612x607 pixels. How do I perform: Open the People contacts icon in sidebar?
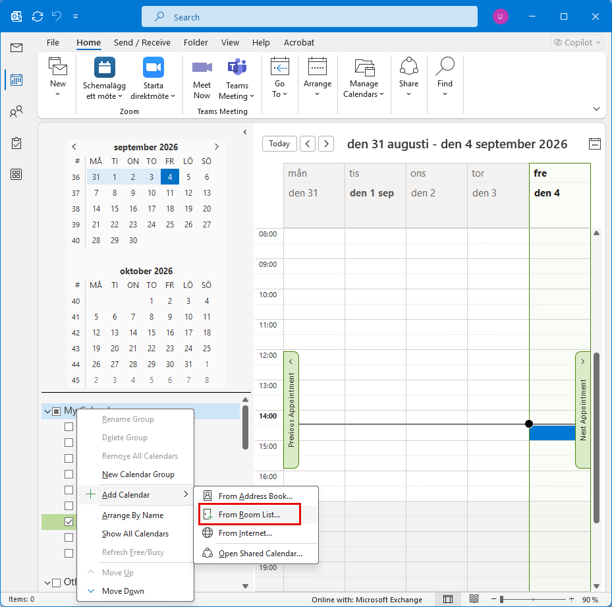pos(16,112)
